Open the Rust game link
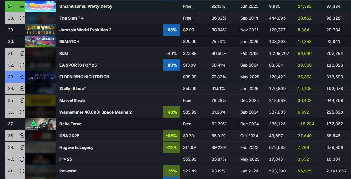The image size is (351, 179). click(x=64, y=53)
